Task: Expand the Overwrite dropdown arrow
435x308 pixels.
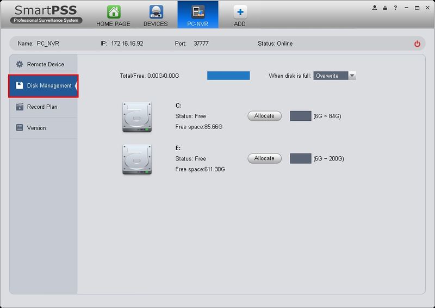Action: (352, 76)
